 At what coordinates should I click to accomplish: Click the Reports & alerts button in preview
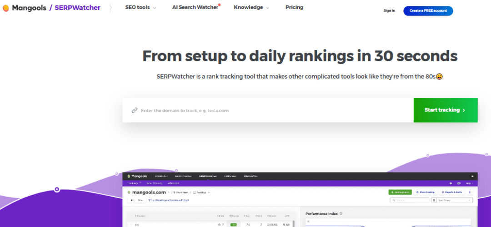pyautogui.click(x=452, y=192)
